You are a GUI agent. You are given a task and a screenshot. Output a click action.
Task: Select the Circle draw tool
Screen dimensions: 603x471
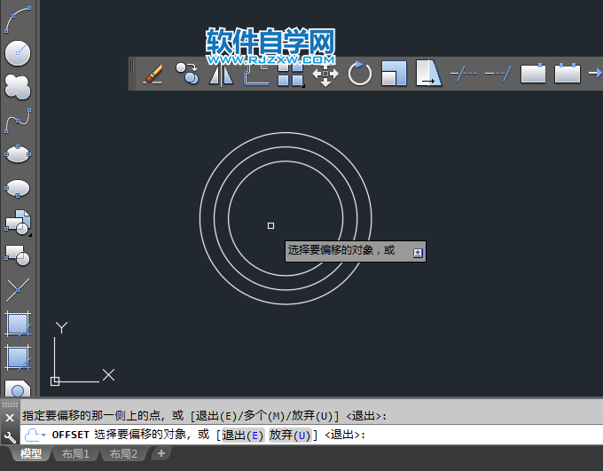[18, 52]
